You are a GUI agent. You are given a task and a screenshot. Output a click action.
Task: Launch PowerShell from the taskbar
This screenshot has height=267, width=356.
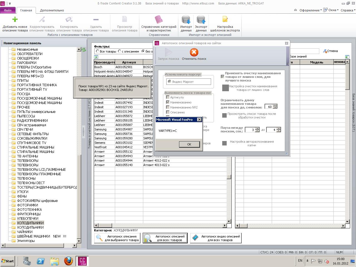click(x=41, y=261)
